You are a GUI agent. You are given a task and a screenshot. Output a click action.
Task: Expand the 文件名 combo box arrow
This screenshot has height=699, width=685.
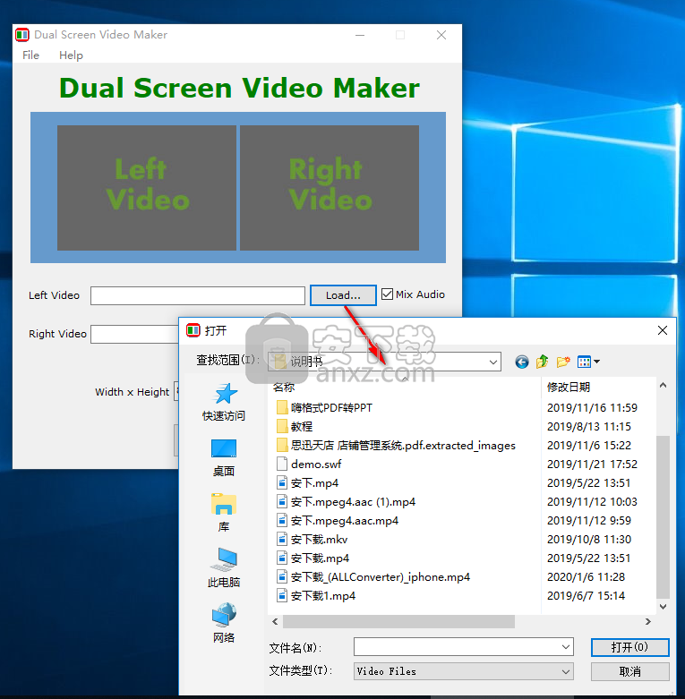pyautogui.click(x=566, y=647)
